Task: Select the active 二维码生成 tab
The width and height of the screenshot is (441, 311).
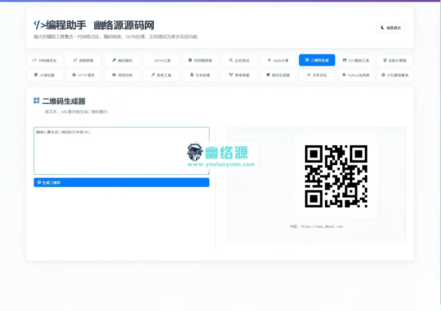Action: click(317, 60)
